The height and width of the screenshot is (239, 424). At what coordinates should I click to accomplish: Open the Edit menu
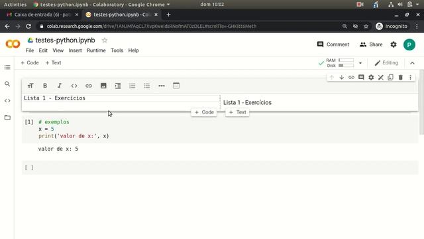tap(43, 50)
